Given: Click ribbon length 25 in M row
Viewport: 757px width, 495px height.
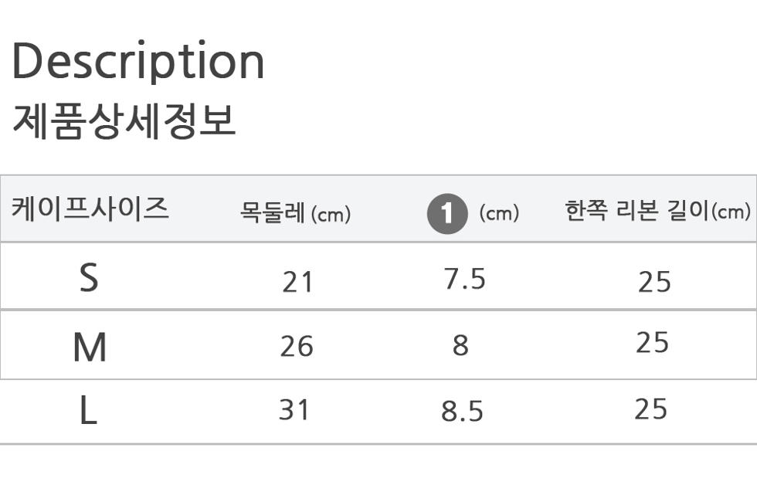Looking at the screenshot, I should point(652,343).
